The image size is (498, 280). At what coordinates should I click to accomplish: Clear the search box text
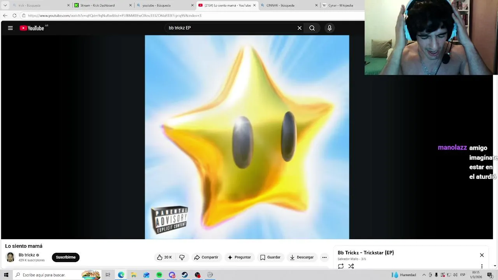300,28
